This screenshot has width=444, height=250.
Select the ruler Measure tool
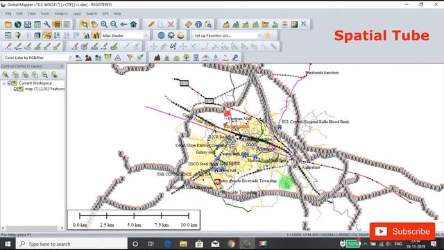[188, 24]
